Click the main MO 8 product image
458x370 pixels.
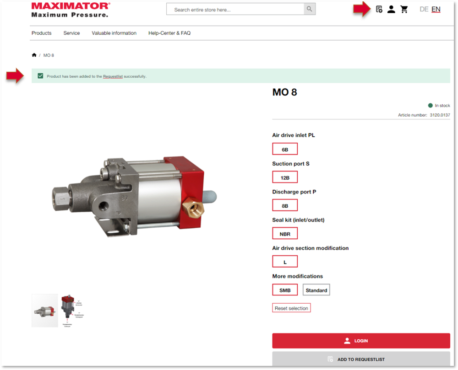coord(134,196)
